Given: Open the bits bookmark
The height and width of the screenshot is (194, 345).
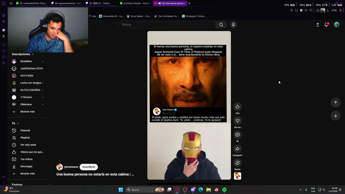Looking at the screenshot, I should click(92, 16).
